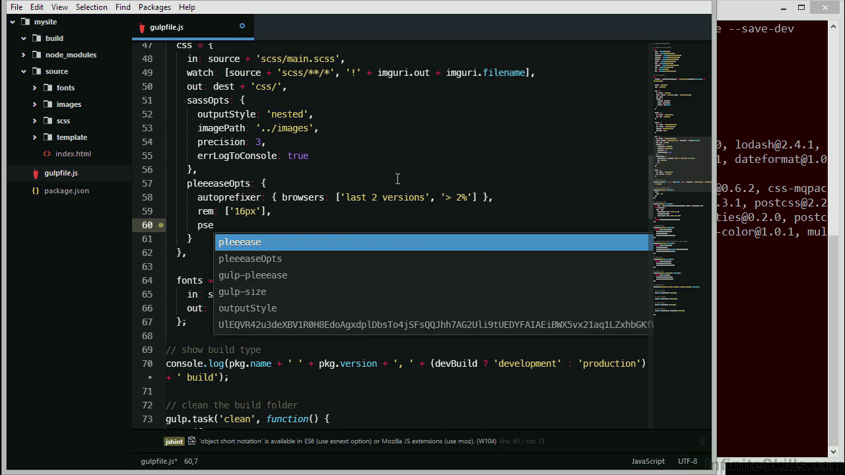The image size is (845, 475).
Task: Click line number 48 in the gutter
Action: [x=147, y=59]
